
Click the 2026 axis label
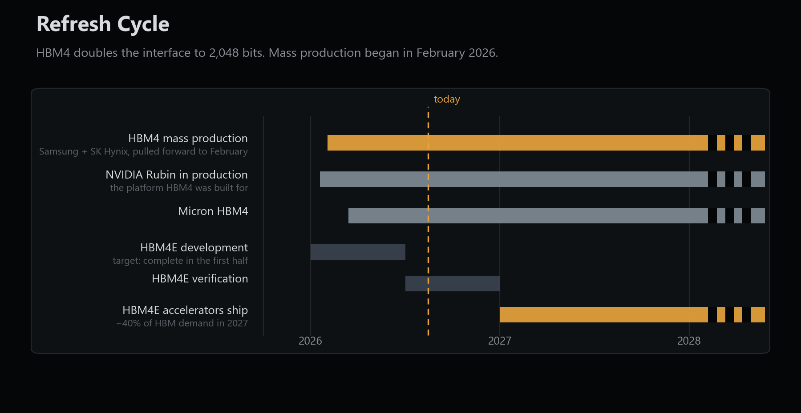pyautogui.click(x=310, y=341)
